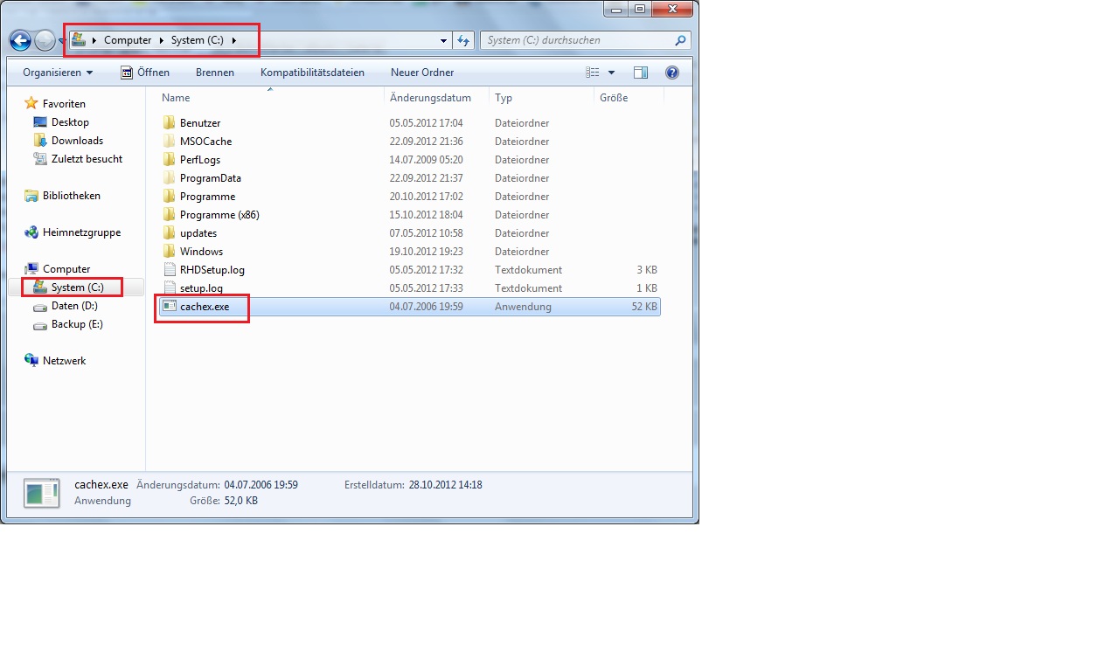Click the blue Back navigation arrow
The width and height of the screenshot is (1119, 665).
(x=20, y=40)
